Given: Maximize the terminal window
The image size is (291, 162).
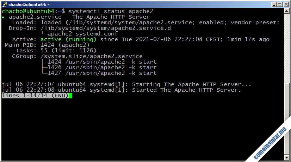Looking at the screenshot, I should coord(279,4).
